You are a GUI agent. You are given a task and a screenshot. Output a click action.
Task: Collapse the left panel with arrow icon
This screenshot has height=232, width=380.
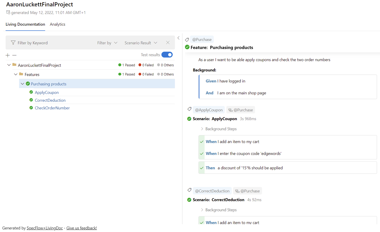coord(178,38)
